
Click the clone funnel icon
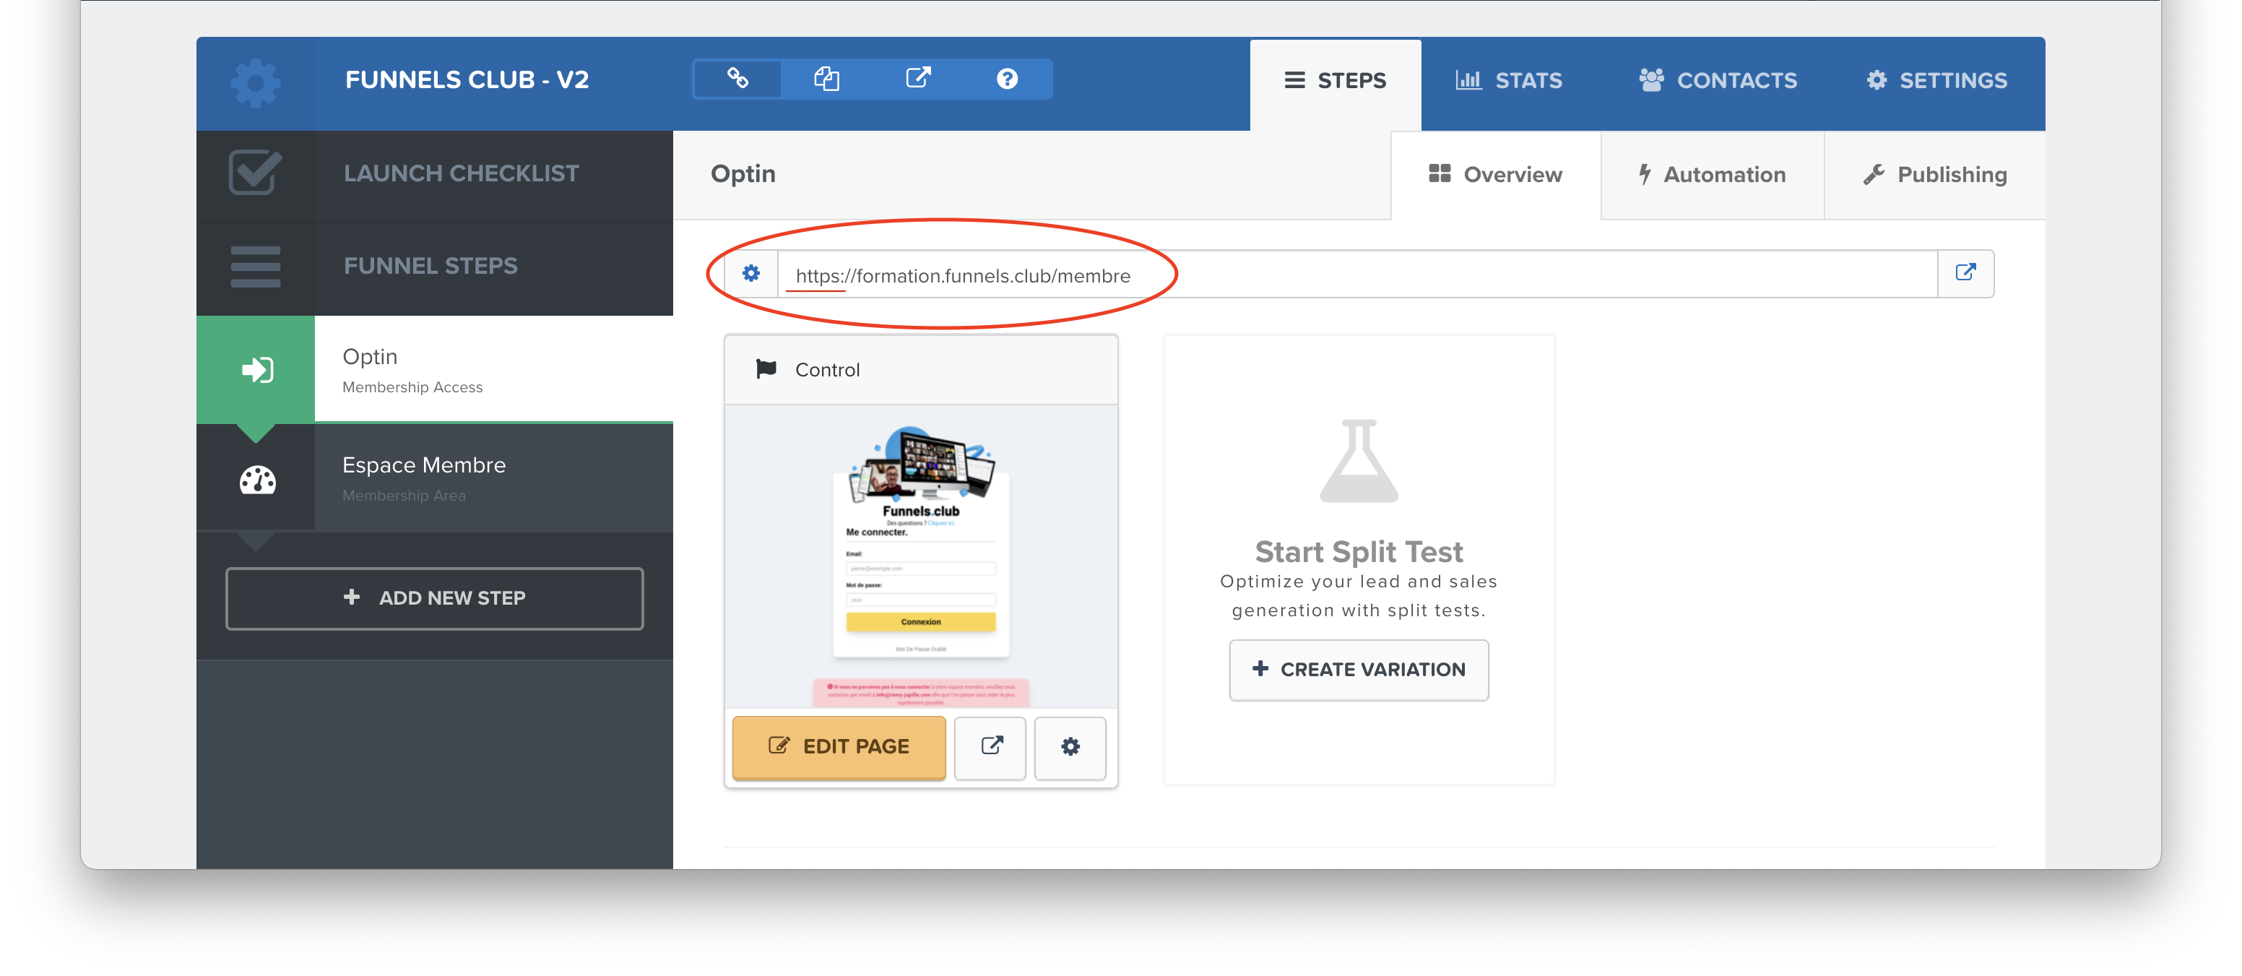[x=827, y=79]
